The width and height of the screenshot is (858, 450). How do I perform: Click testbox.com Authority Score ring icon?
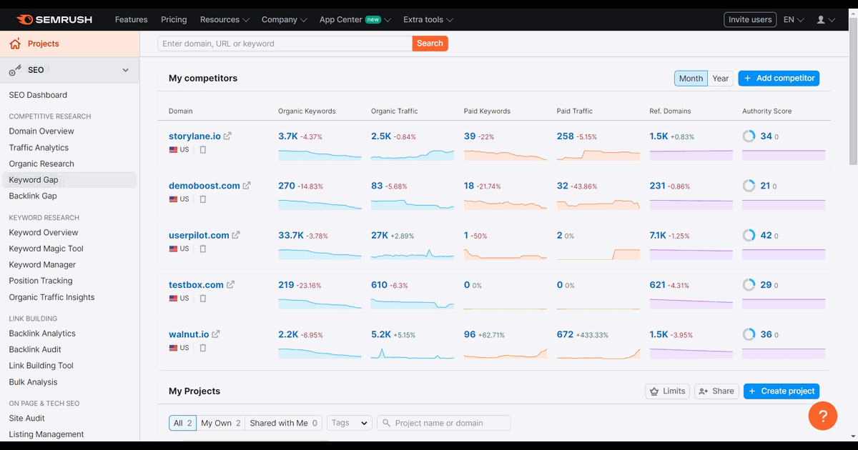click(749, 284)
